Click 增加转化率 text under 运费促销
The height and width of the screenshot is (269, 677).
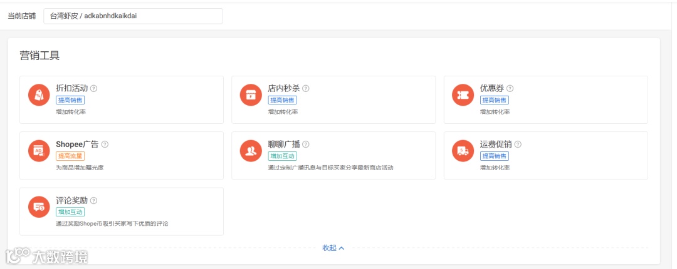point(495,168)
